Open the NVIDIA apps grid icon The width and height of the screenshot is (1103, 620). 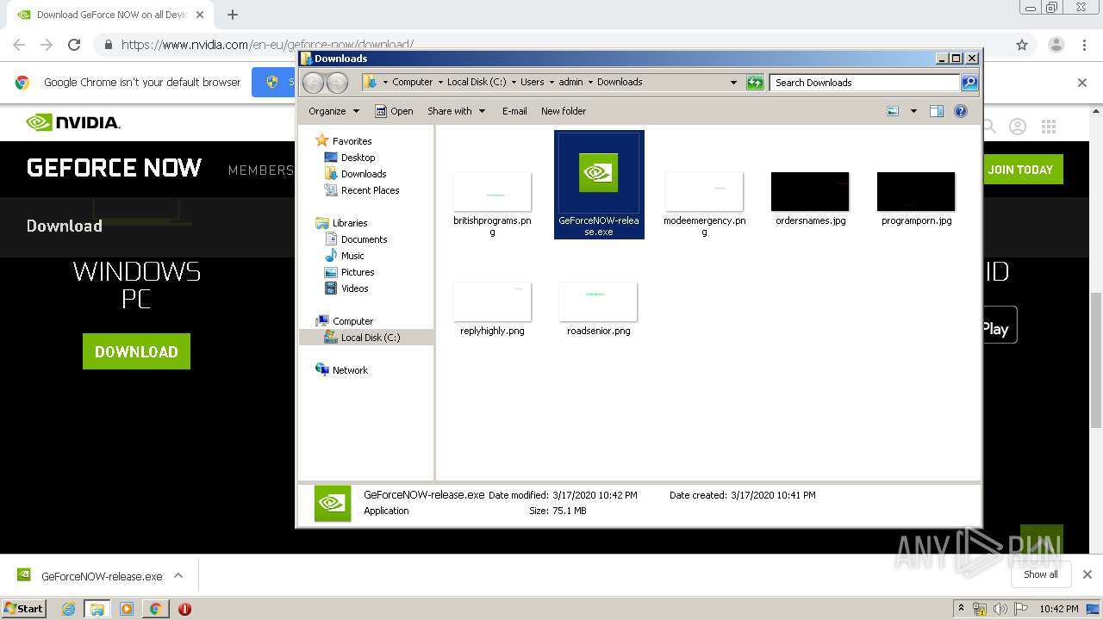click(1049, 127)
